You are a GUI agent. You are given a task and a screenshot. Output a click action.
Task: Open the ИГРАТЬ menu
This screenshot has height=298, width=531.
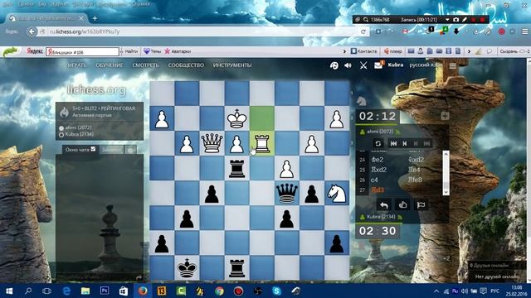(77, 65)
